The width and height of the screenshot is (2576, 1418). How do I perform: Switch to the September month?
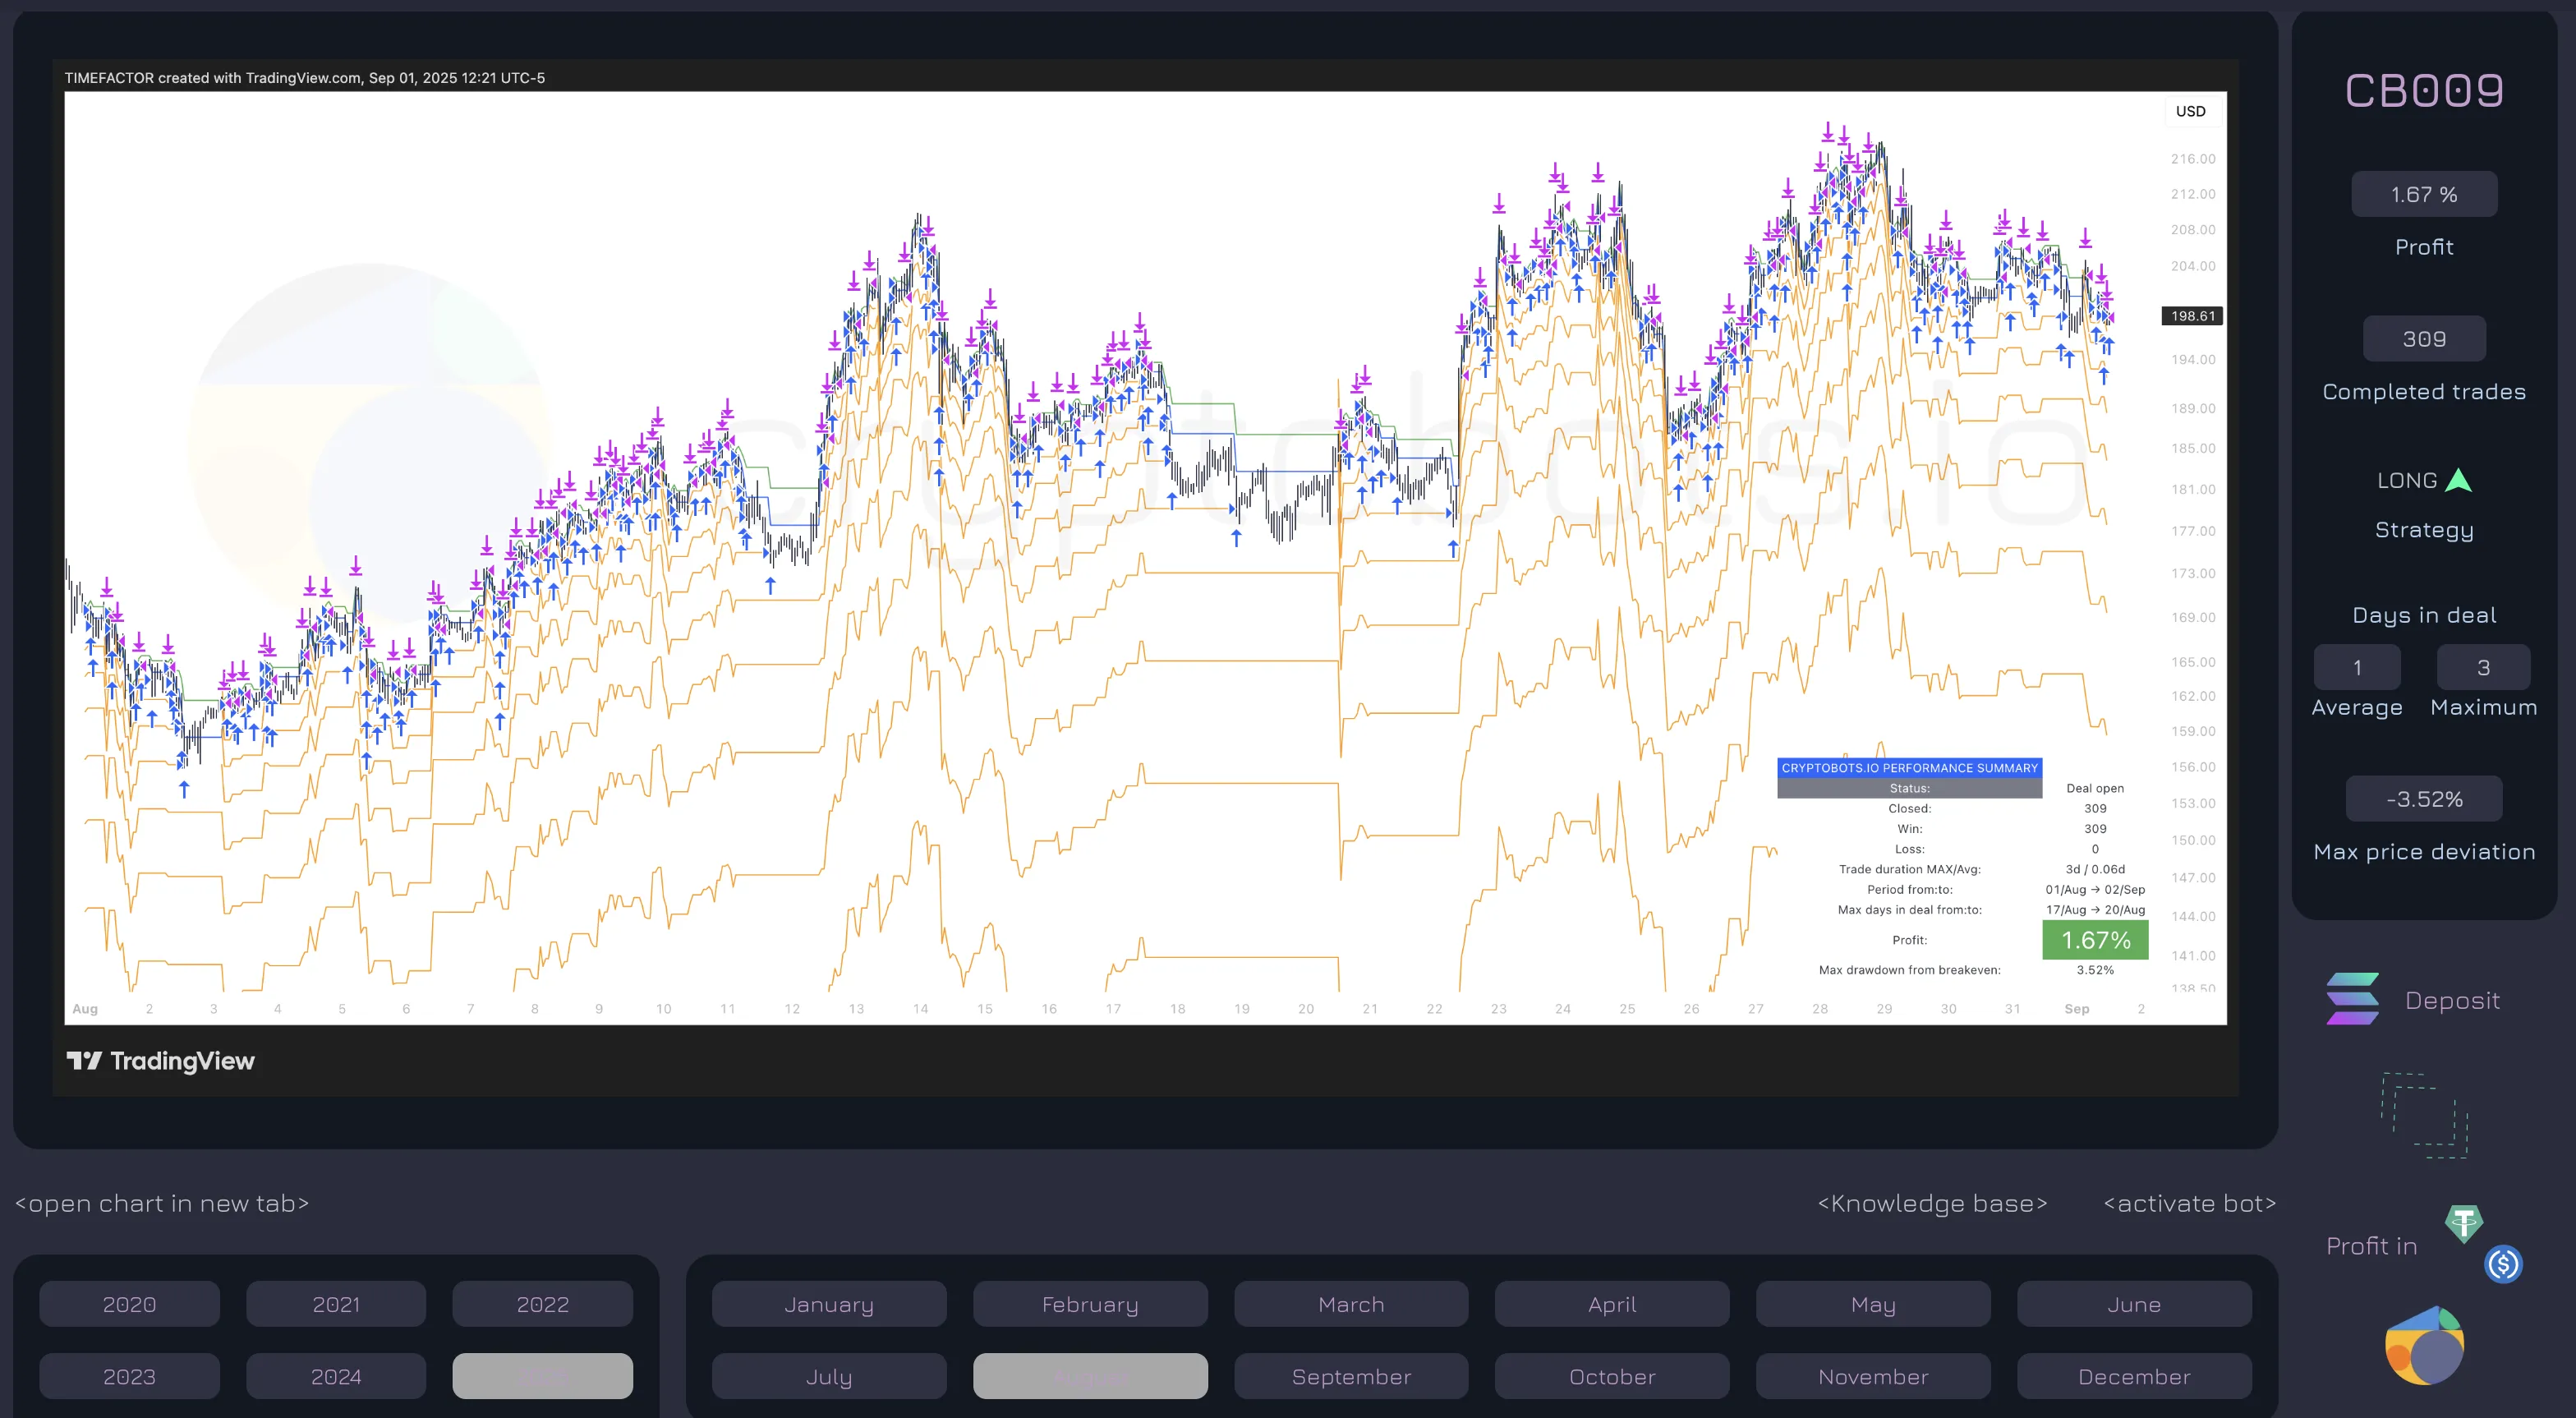point(1351,1376)
